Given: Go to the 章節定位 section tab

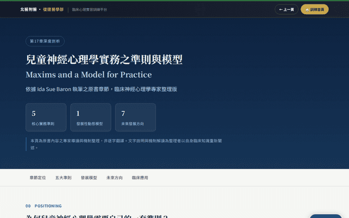Looking at the screenshot, I should click(x=38, y=178).
